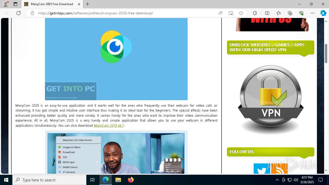
Task: Show hidden system tray icons
Action: (x=277, y=180)
